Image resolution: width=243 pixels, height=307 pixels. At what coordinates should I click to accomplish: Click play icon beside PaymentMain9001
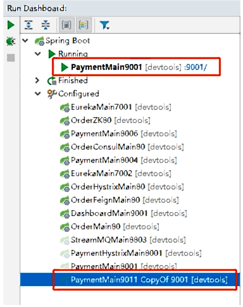click(x=65, y=67)
